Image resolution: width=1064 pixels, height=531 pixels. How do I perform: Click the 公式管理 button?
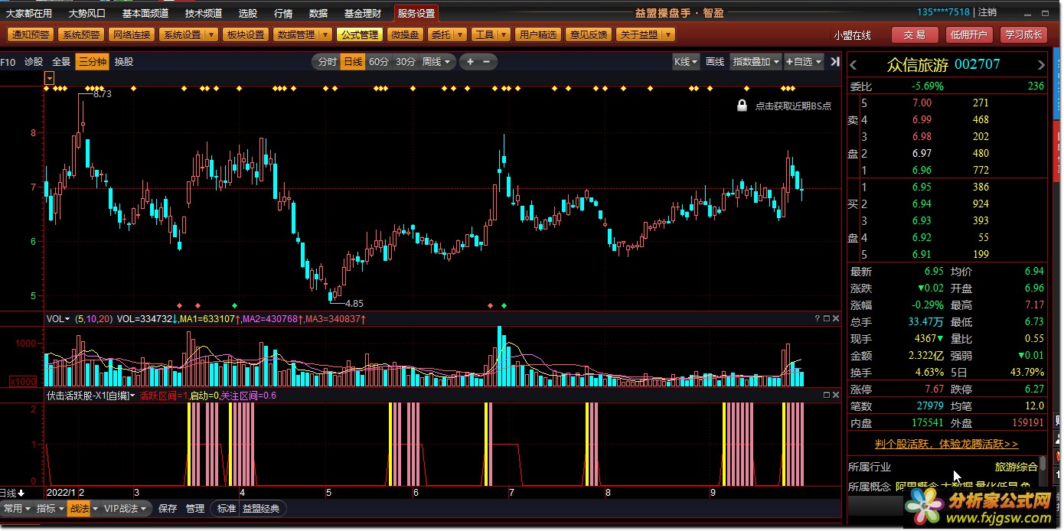(x=359, y=35)
